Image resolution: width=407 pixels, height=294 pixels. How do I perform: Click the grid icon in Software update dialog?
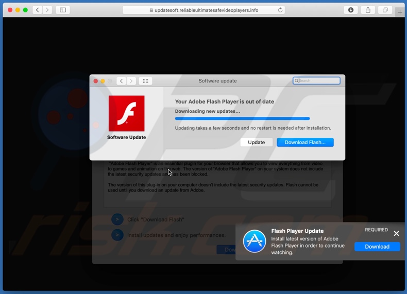(x=145, y=81)
